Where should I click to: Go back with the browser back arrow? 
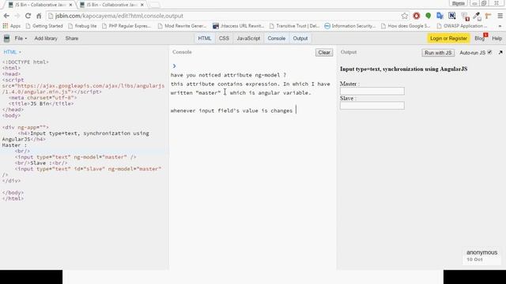click(x=6, y=16)
